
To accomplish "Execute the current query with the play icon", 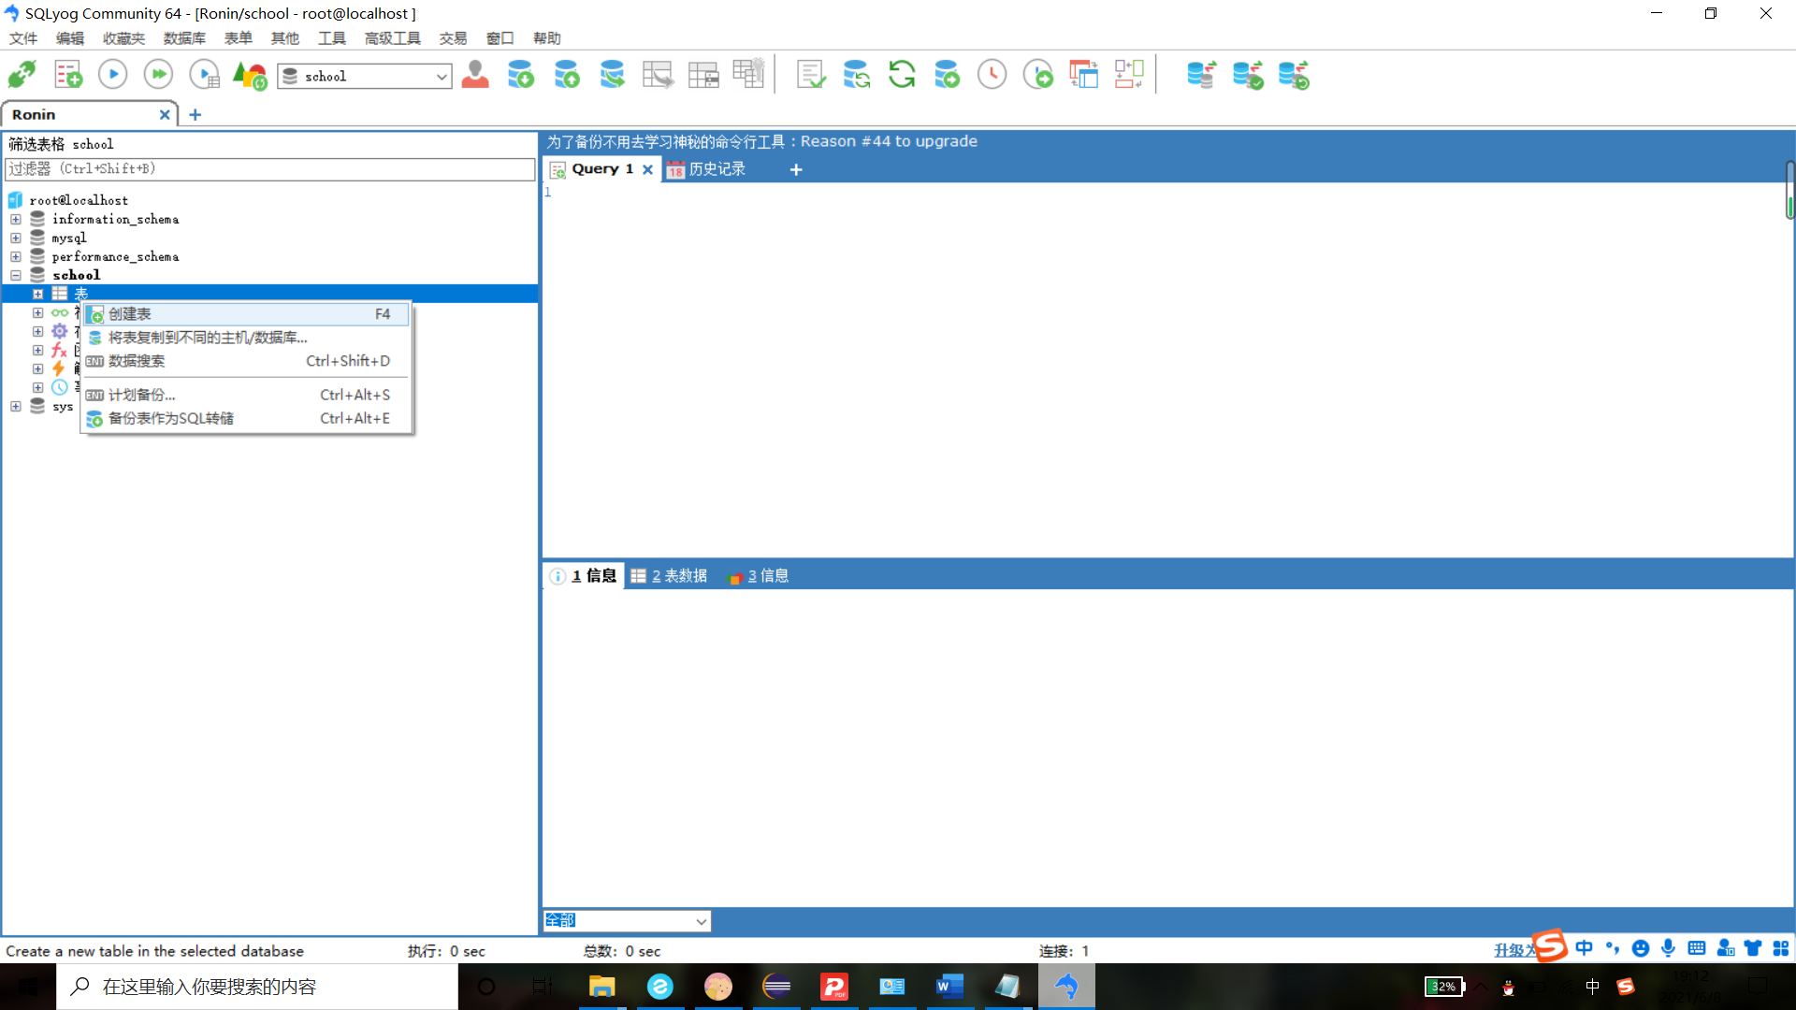I will click(x=112, y=74).
